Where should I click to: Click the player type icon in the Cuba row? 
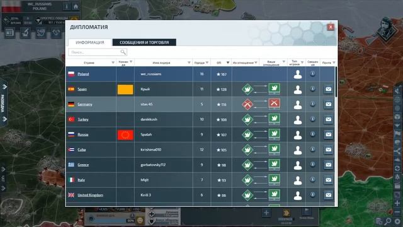(x=298, y=150)
